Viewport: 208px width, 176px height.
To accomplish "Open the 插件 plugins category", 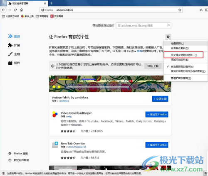I will (x=14, y=63).
